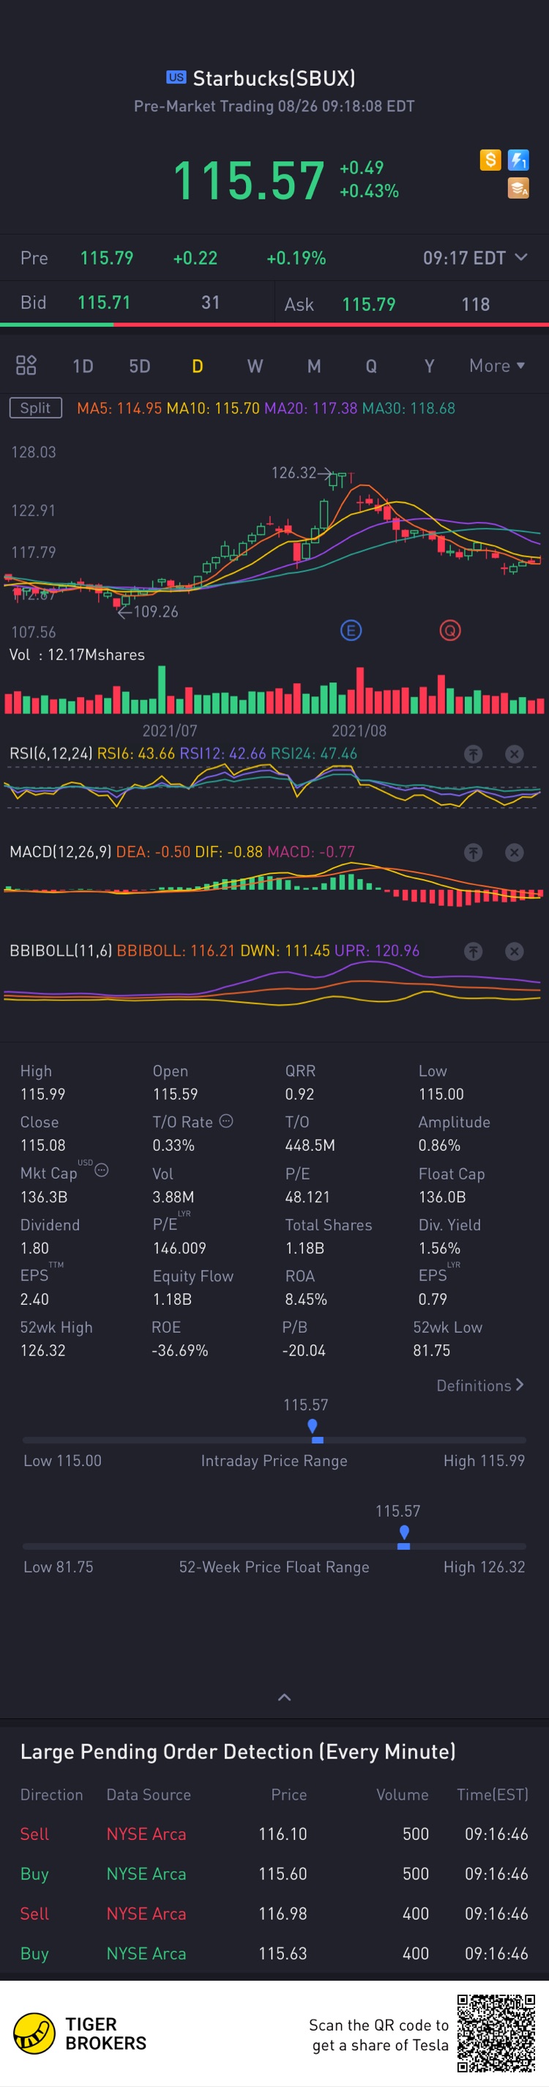Tap the bid/ask ratio bar
The image size is (549, 2087).
(274, 324)
